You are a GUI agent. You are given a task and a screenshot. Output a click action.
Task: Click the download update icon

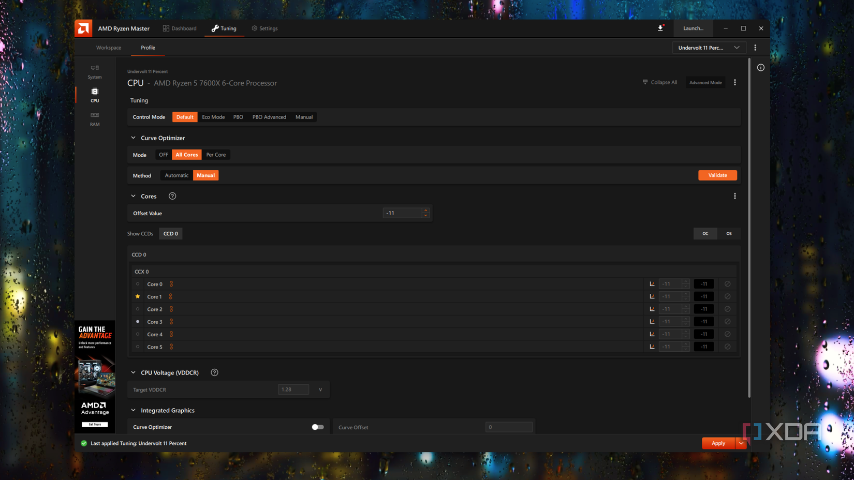pos(660,28)
